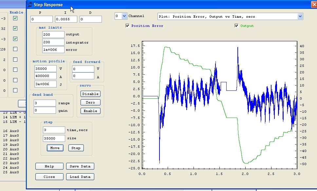Click the Load Data button
The height and width of the screenshot is (191, 317).
80,177
